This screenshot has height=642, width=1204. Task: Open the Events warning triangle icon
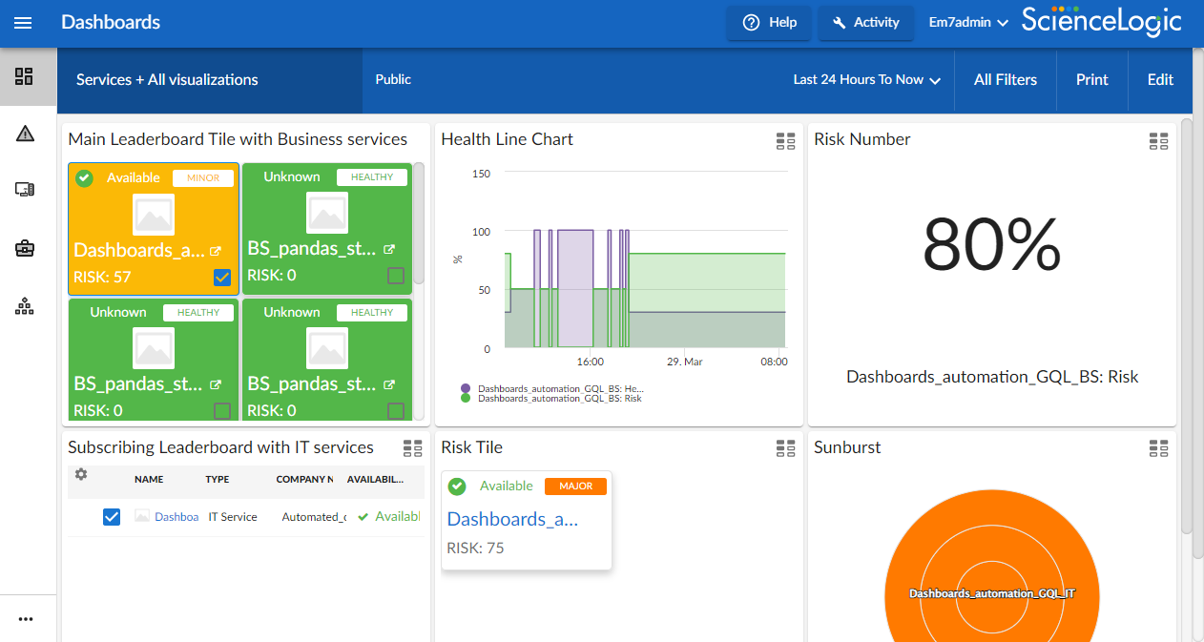click(x=25, y=134)
